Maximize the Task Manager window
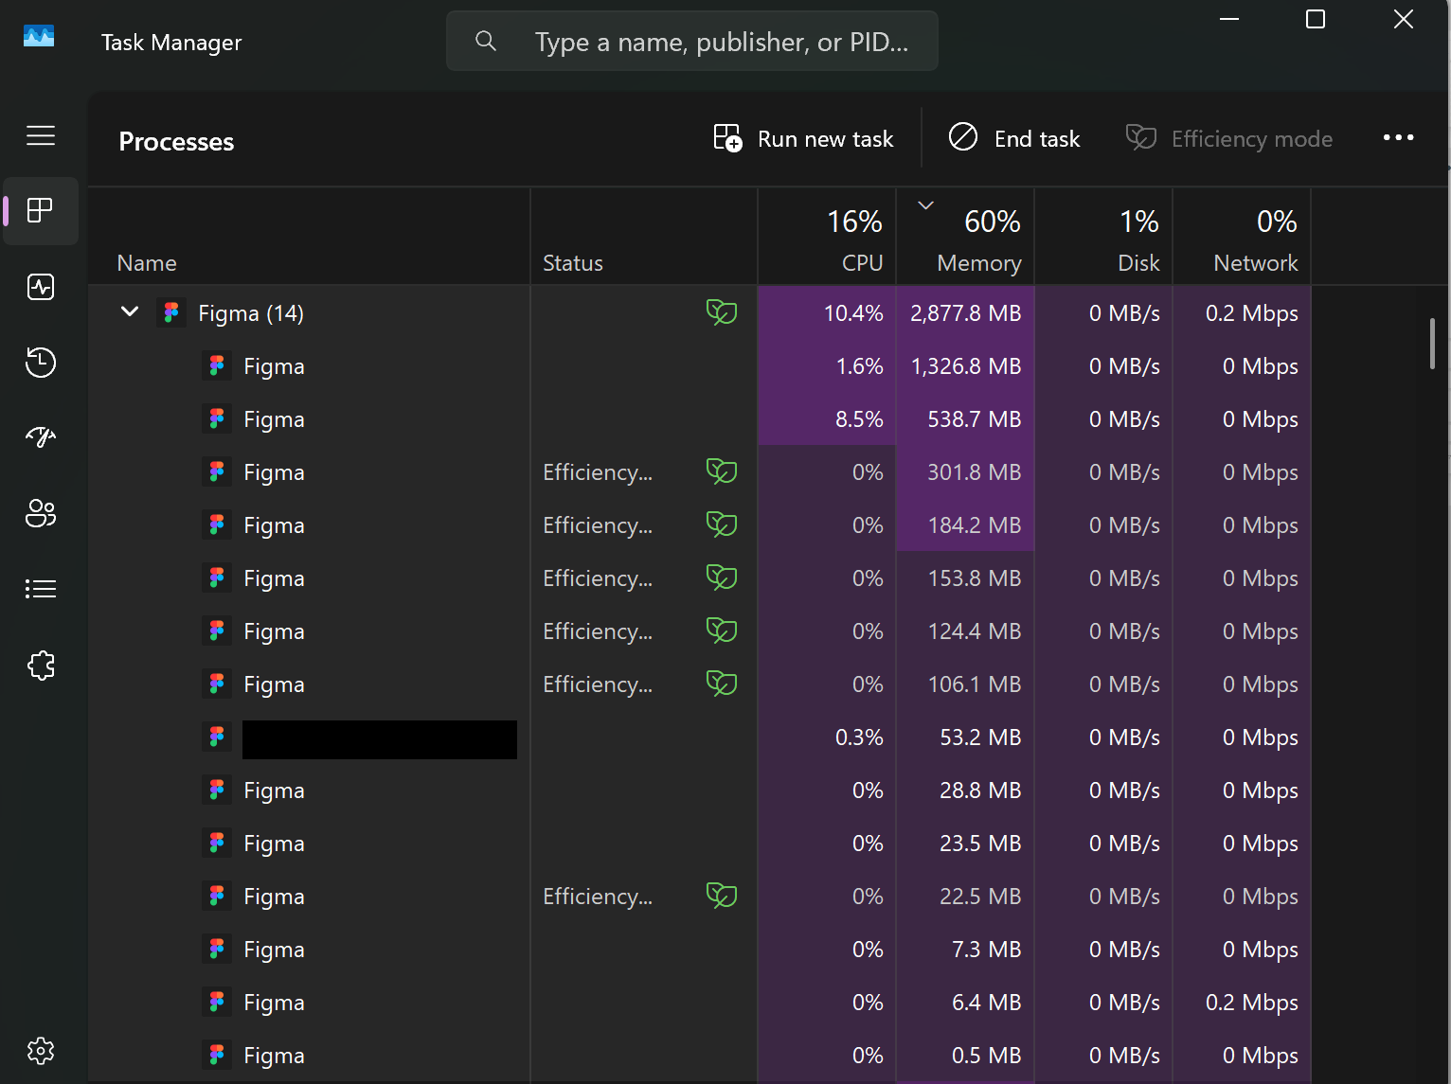This screenshot has height=1084, width=1451. 1316,19
